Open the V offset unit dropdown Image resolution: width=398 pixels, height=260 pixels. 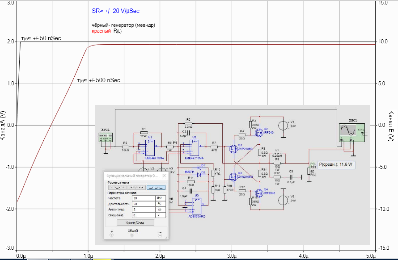(x=161, y=215)
